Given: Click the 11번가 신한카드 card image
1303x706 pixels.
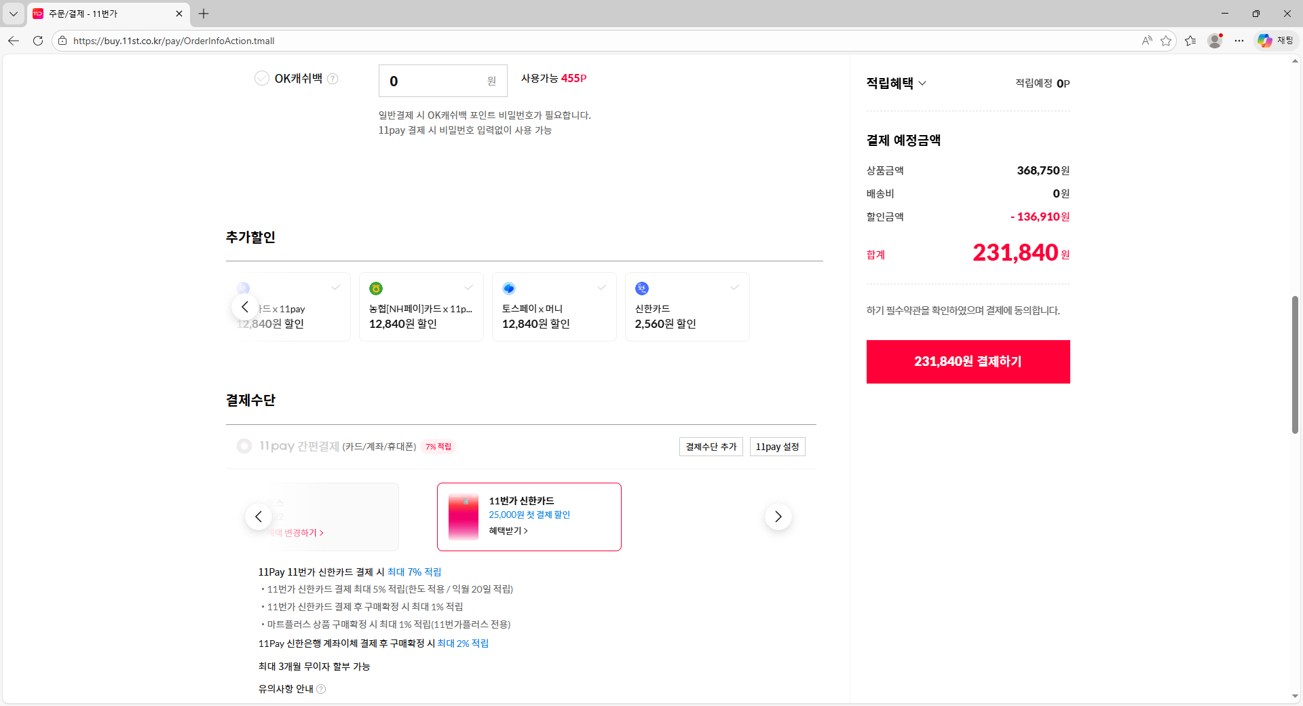Looking at the screenshot, I should 464,517.
